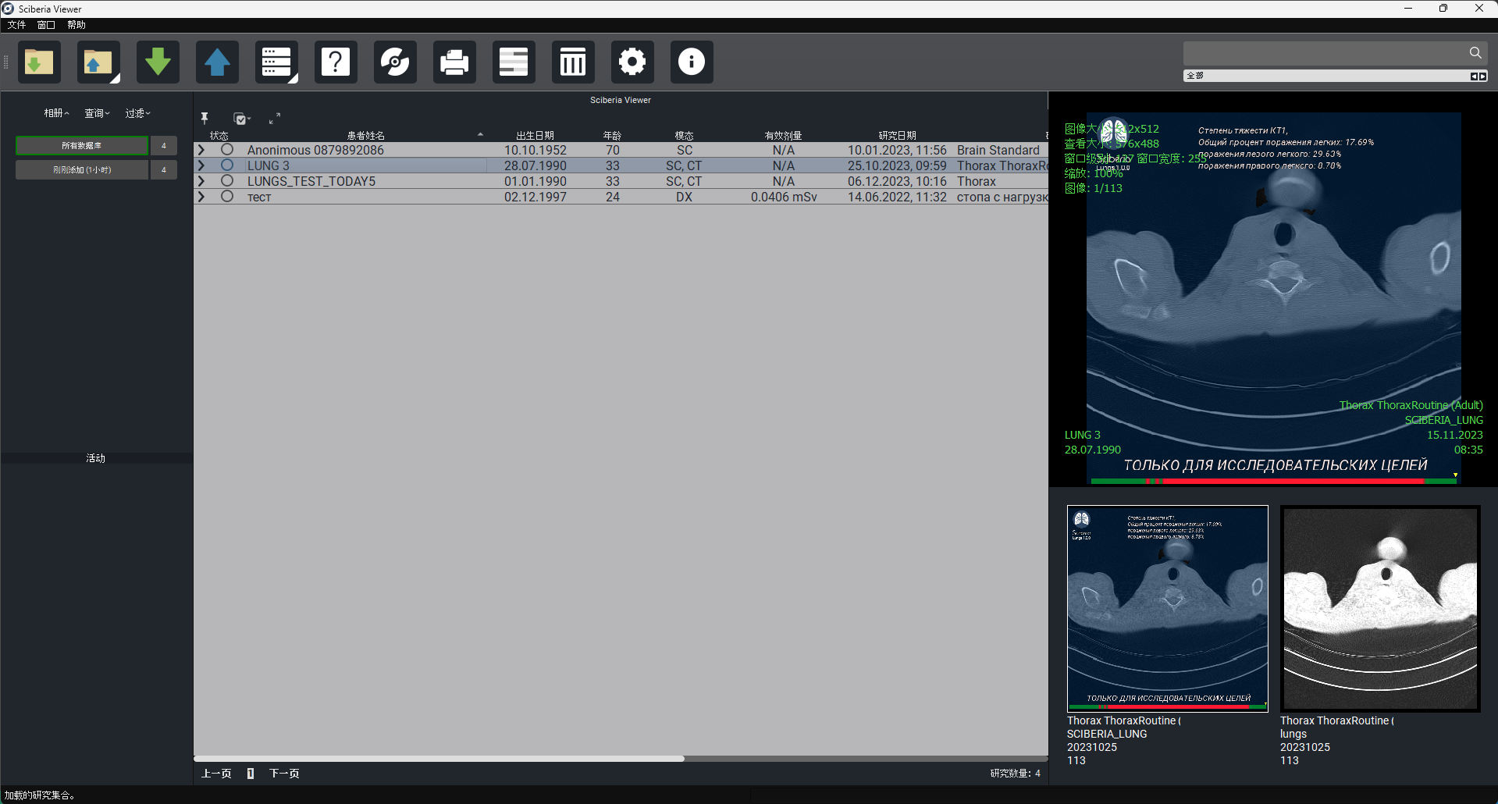Screen dimensions: 1498x804
Task: Open settings with the gear icon
Action: point(632,62)
